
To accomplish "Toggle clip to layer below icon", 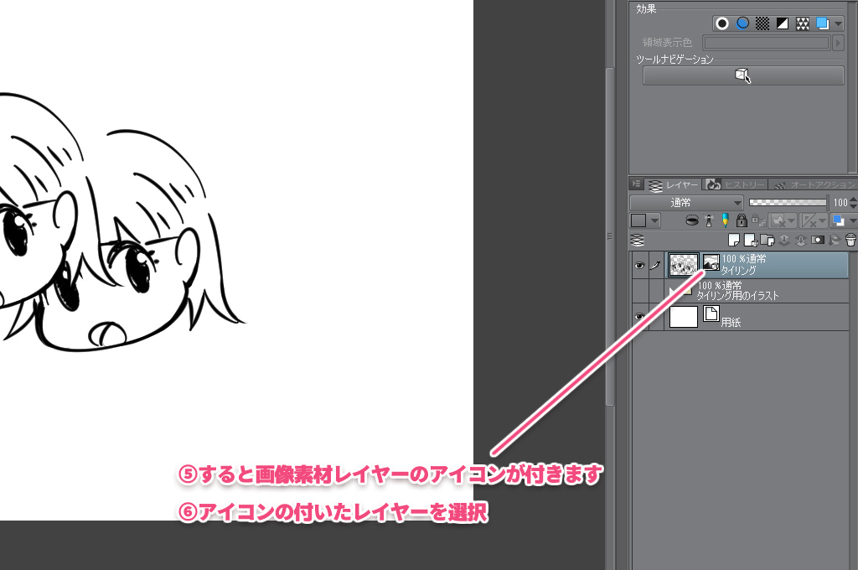I will click(692, 220).
